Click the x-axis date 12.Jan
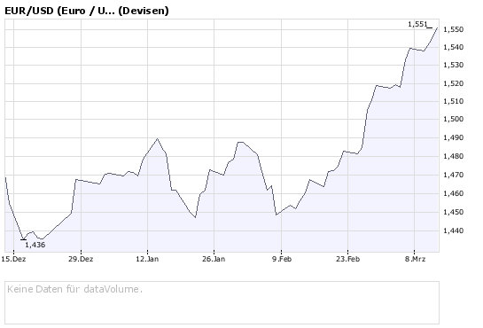The image size is (483, 328). click(147, 259)
